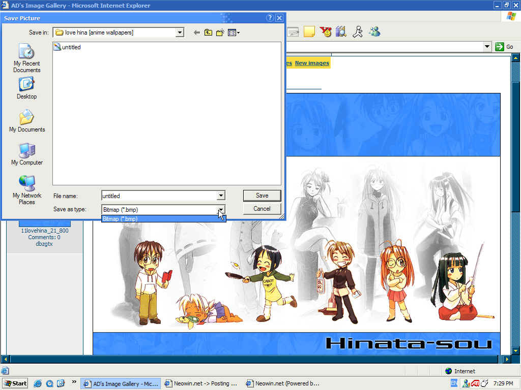
Task: Click the messenger buddy tray icon
Action: (466, 383)
